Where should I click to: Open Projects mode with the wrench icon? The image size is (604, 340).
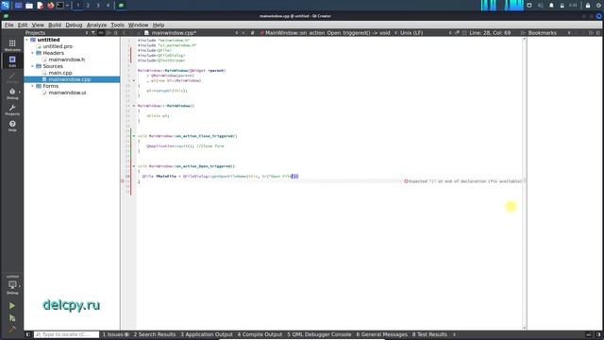(12, 110)
